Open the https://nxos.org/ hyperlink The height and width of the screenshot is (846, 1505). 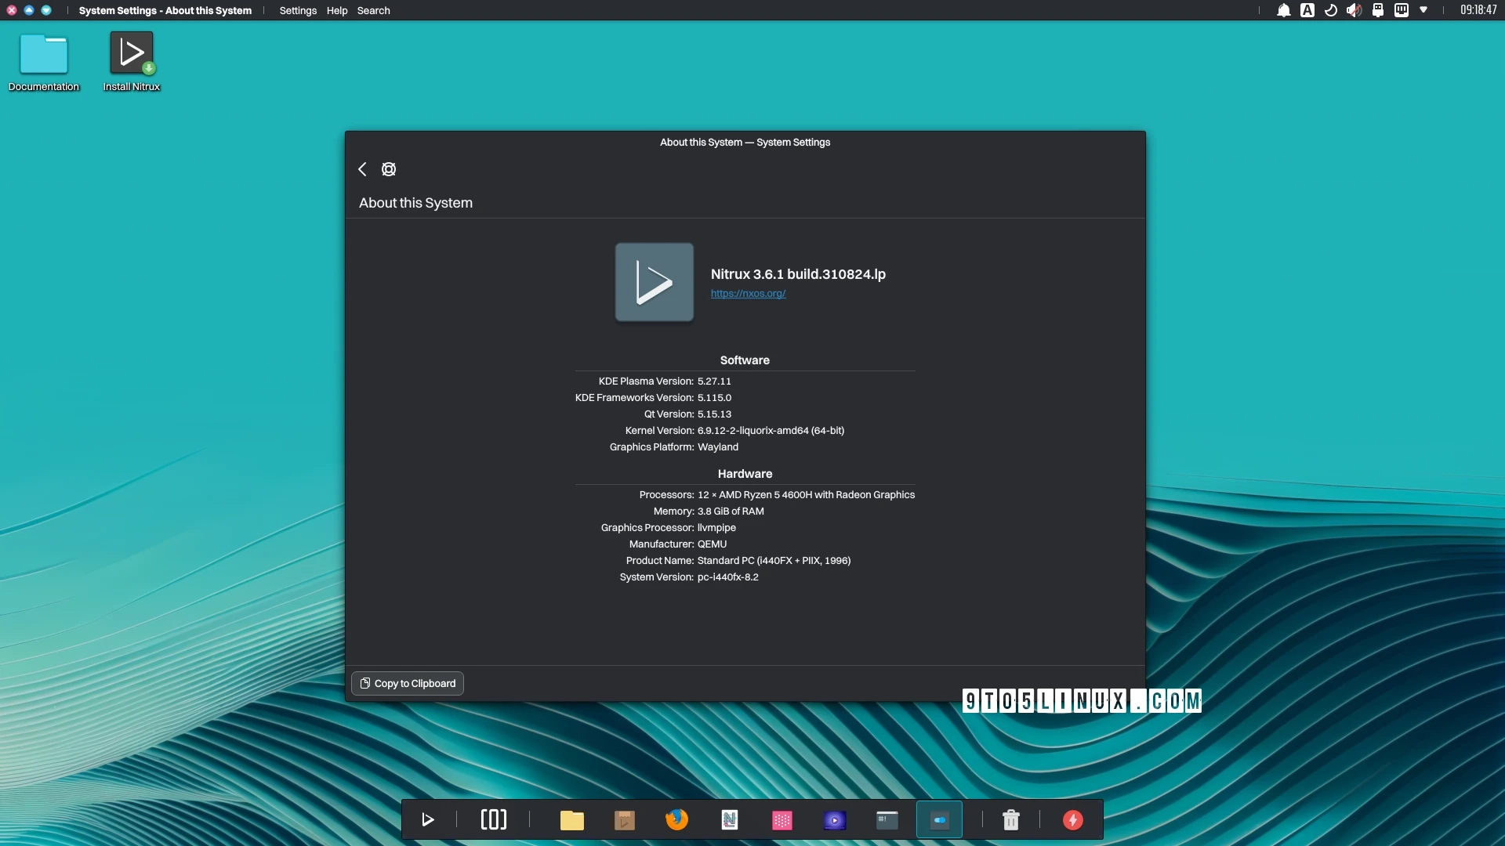[x=747, y=294]
